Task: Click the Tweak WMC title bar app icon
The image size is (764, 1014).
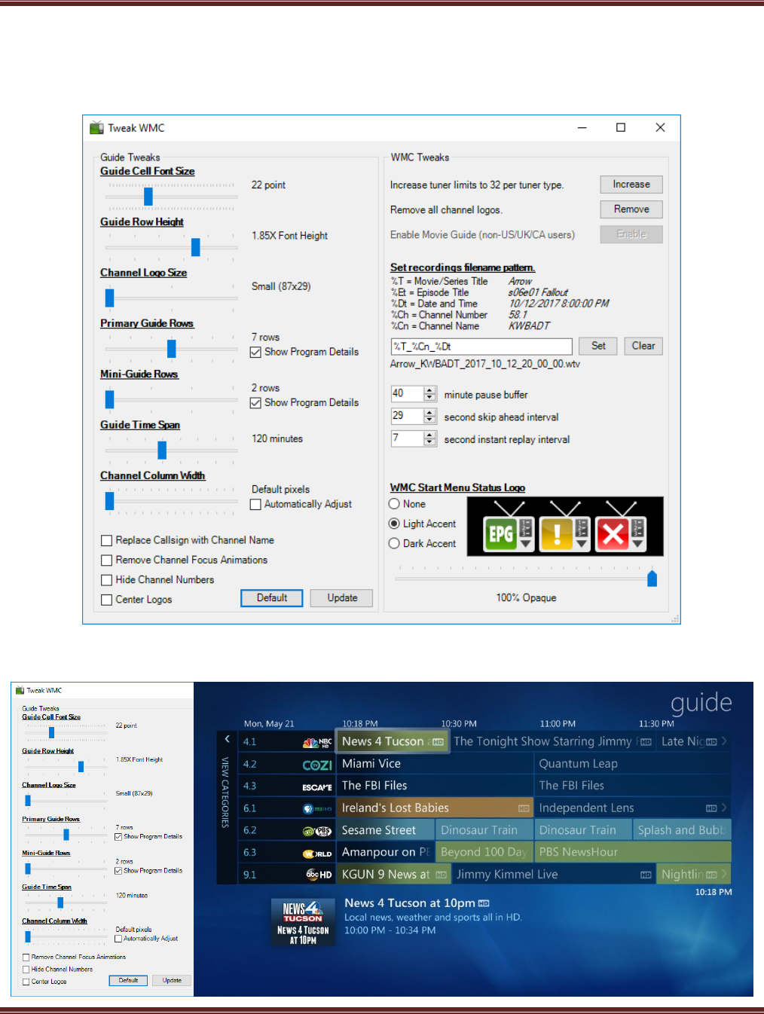Action: pyautogui.click(x=96, y=127)
